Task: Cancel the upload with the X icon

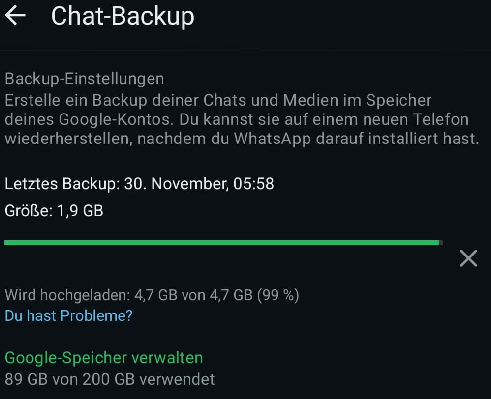Action: [468, 258]
